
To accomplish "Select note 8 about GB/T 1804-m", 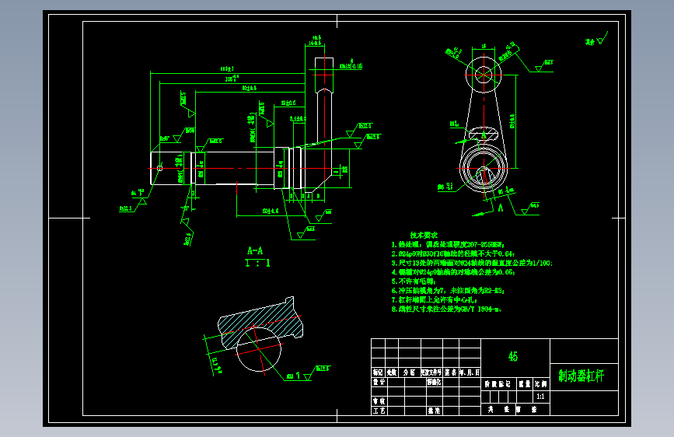I will click(446, 309).
